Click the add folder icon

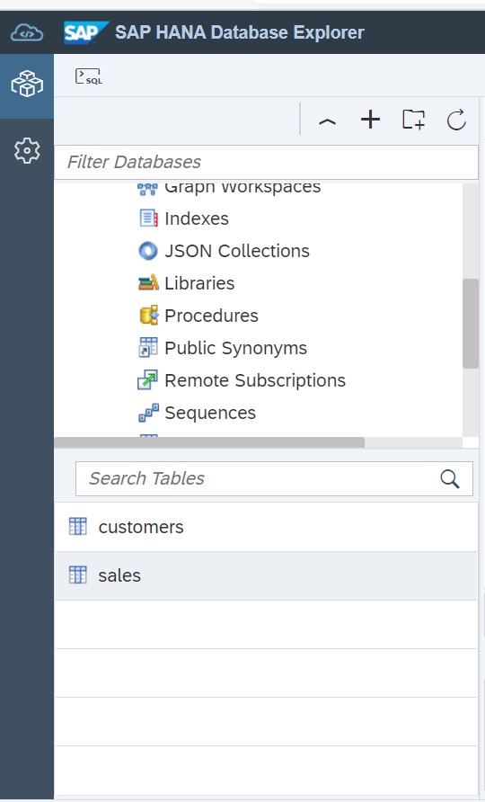(413, 120)
